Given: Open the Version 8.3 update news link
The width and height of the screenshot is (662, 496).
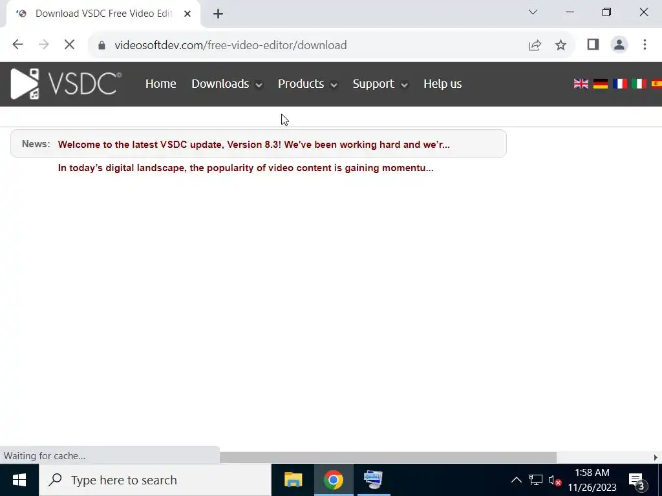Looking at the screenshot, I should [253, 144].
